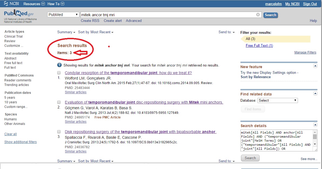
Task: Filter species to Other Animals
Action: (15, 124)
